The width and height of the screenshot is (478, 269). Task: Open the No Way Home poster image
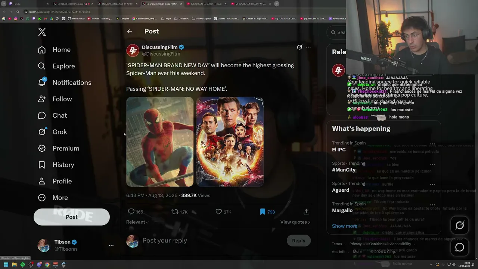coord(230,142)
